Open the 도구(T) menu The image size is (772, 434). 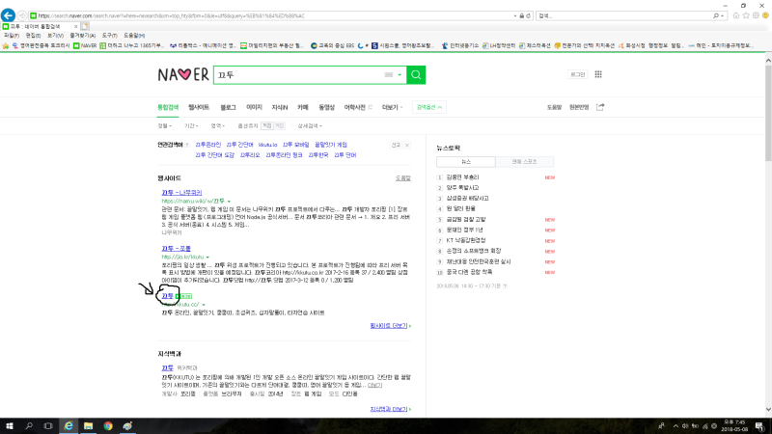tap(109, 36)
